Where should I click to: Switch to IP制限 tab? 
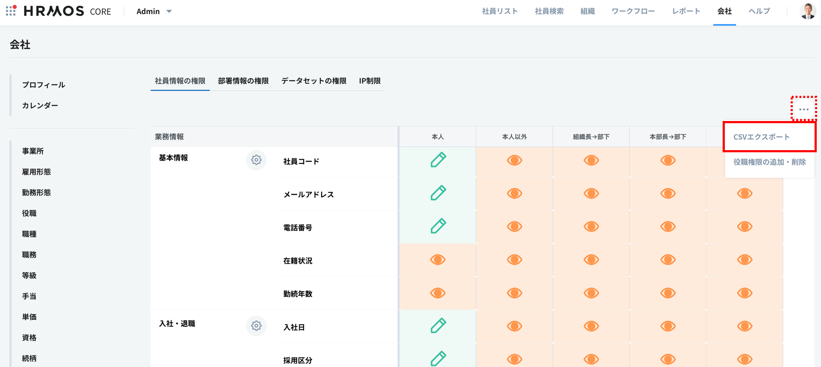369,81
